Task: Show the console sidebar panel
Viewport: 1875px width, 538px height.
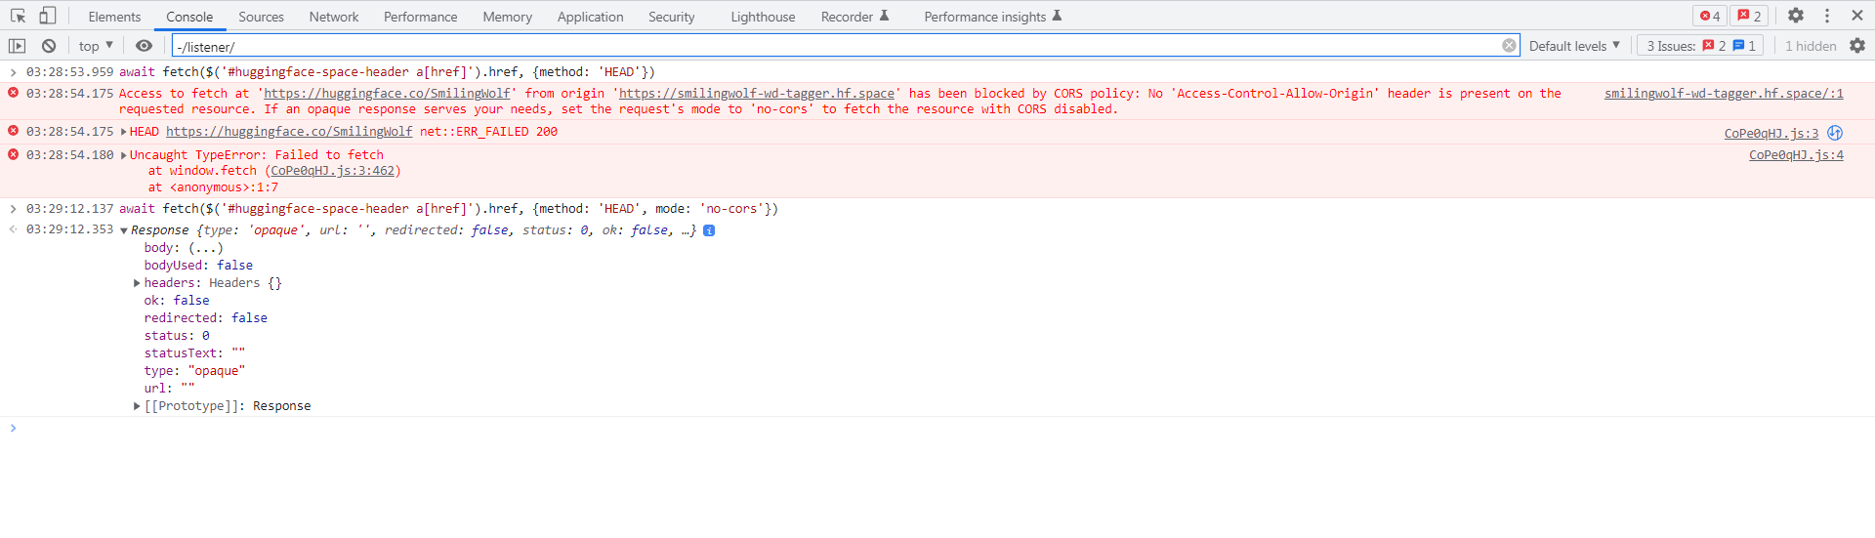Action: [x=17, y=46]
